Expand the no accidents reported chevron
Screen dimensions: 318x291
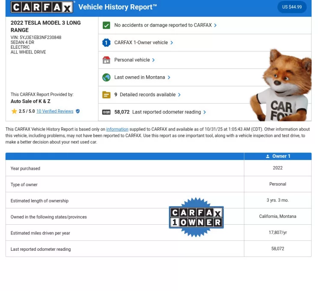tap(215, 25)
